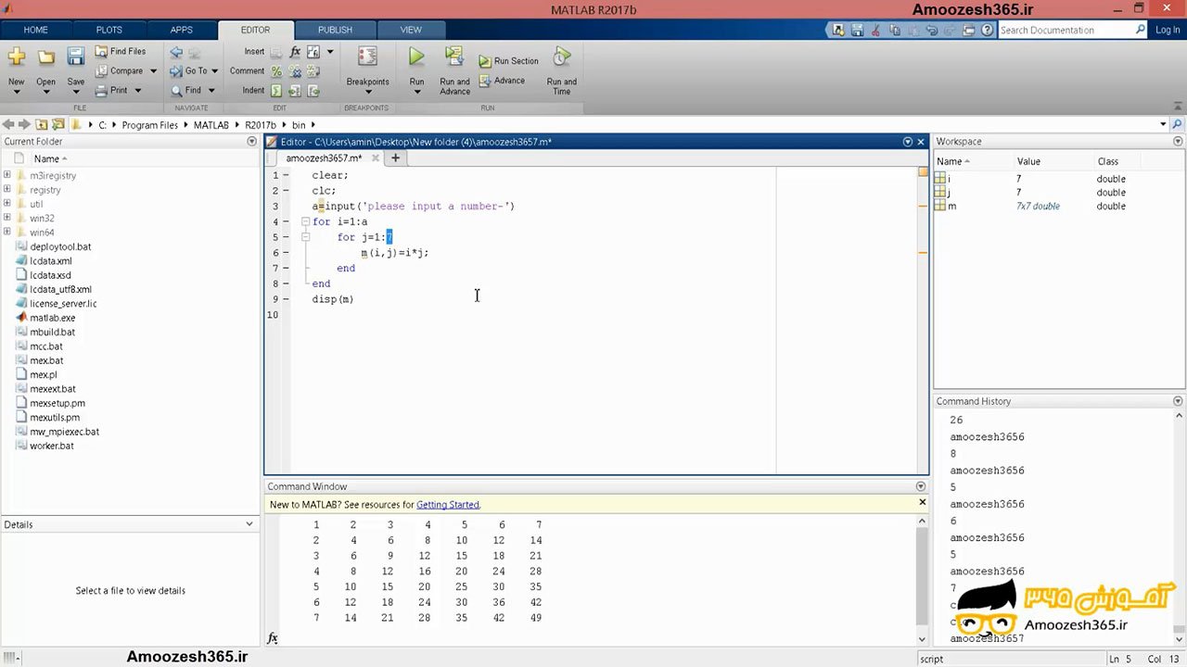Click the New file plus icon

(16, 57)
